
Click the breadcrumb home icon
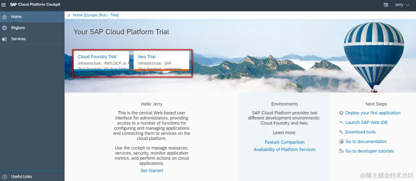coord(69,15)
